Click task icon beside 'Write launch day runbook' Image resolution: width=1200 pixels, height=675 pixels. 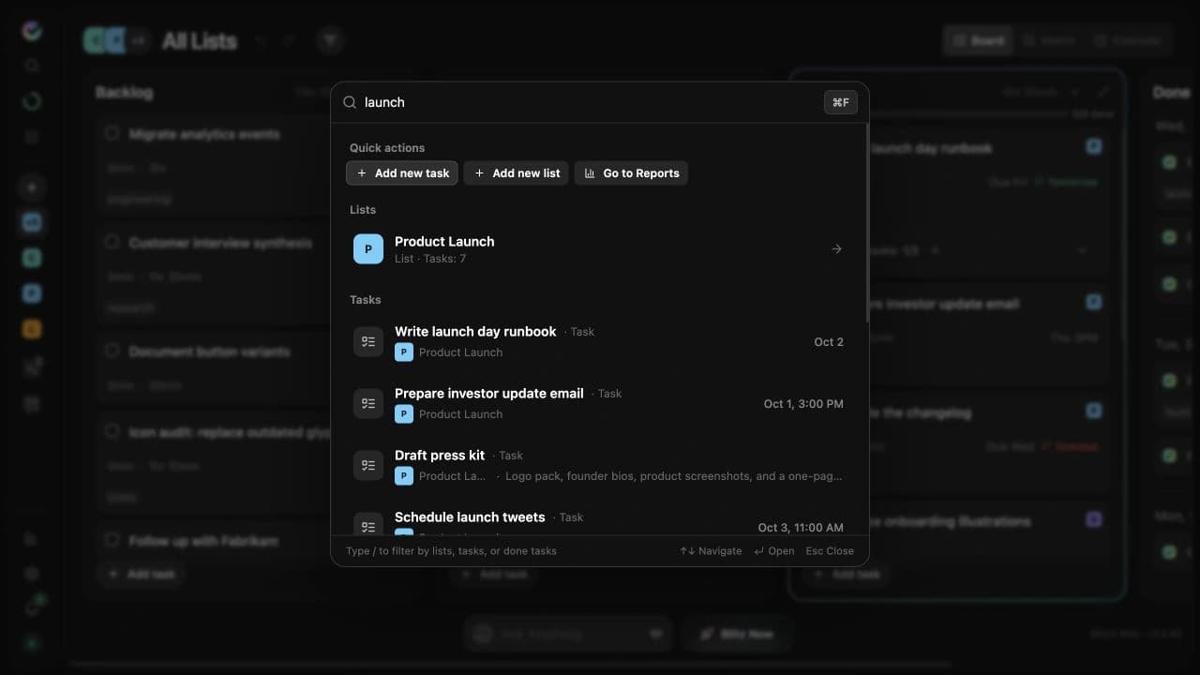[x=368, y=341]
